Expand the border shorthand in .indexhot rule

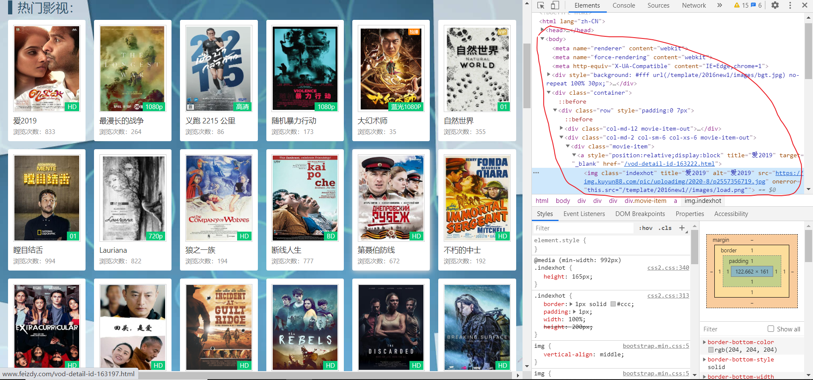571,304
